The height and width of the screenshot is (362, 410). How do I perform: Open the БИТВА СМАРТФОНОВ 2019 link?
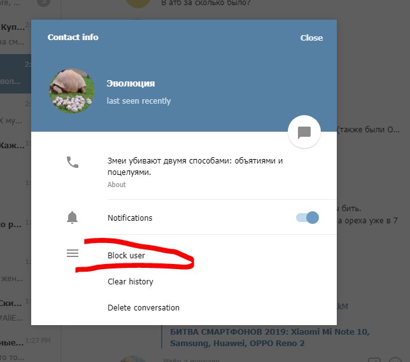[x=270, y=337]
